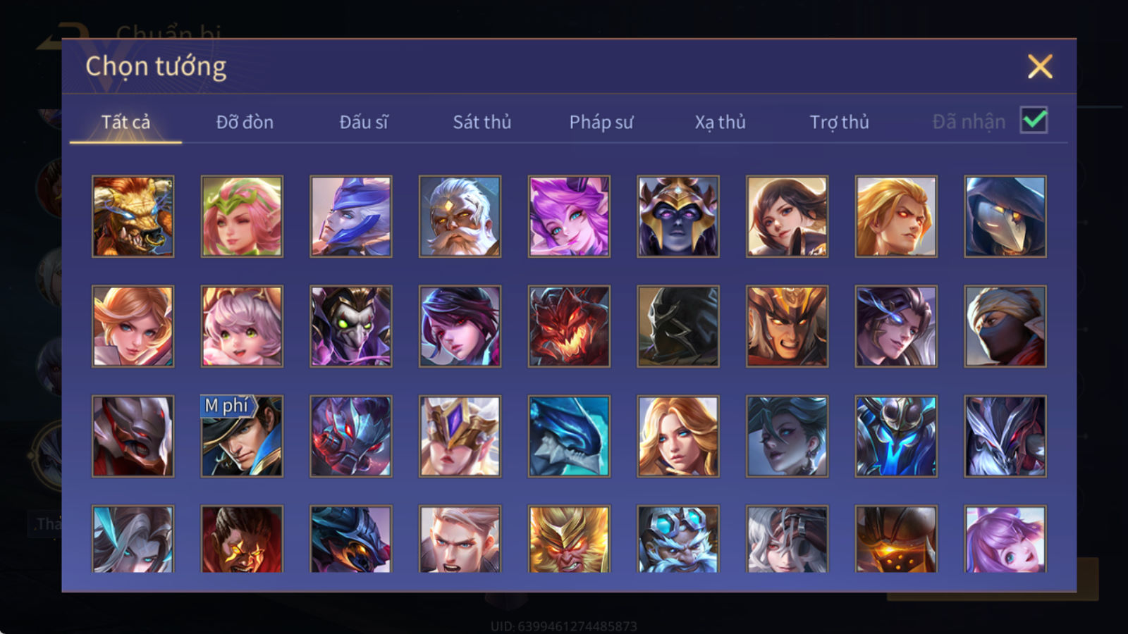This screenshot has width=1128, height=634.
Task: Open the Sát thủ tab
Action: (x=482, y=122)
